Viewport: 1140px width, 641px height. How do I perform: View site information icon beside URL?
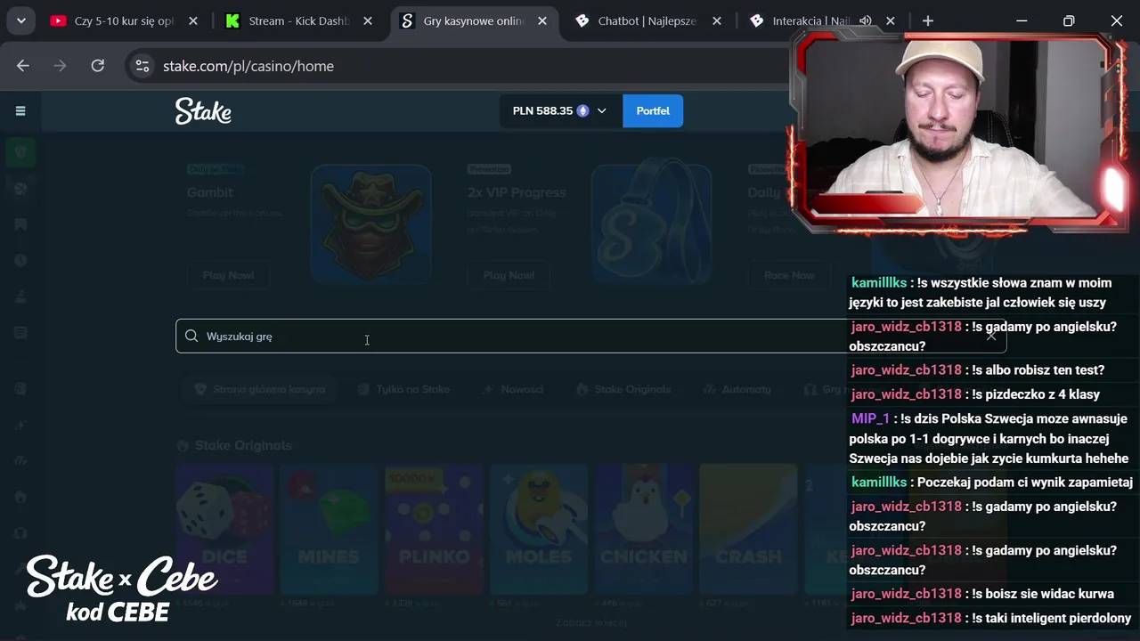click(x=141, y=66)
